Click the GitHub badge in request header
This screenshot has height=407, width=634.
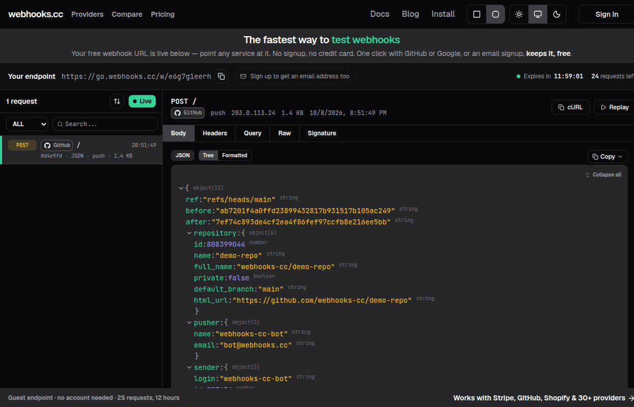187,113
